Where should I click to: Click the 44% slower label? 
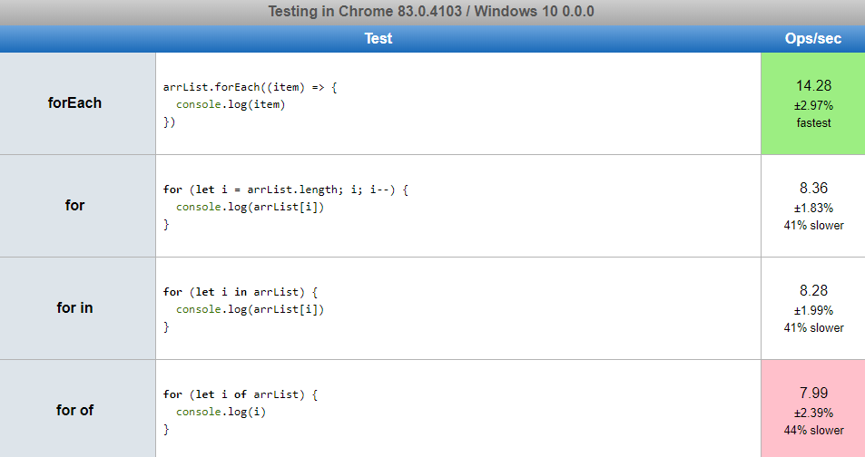(813, 431)
